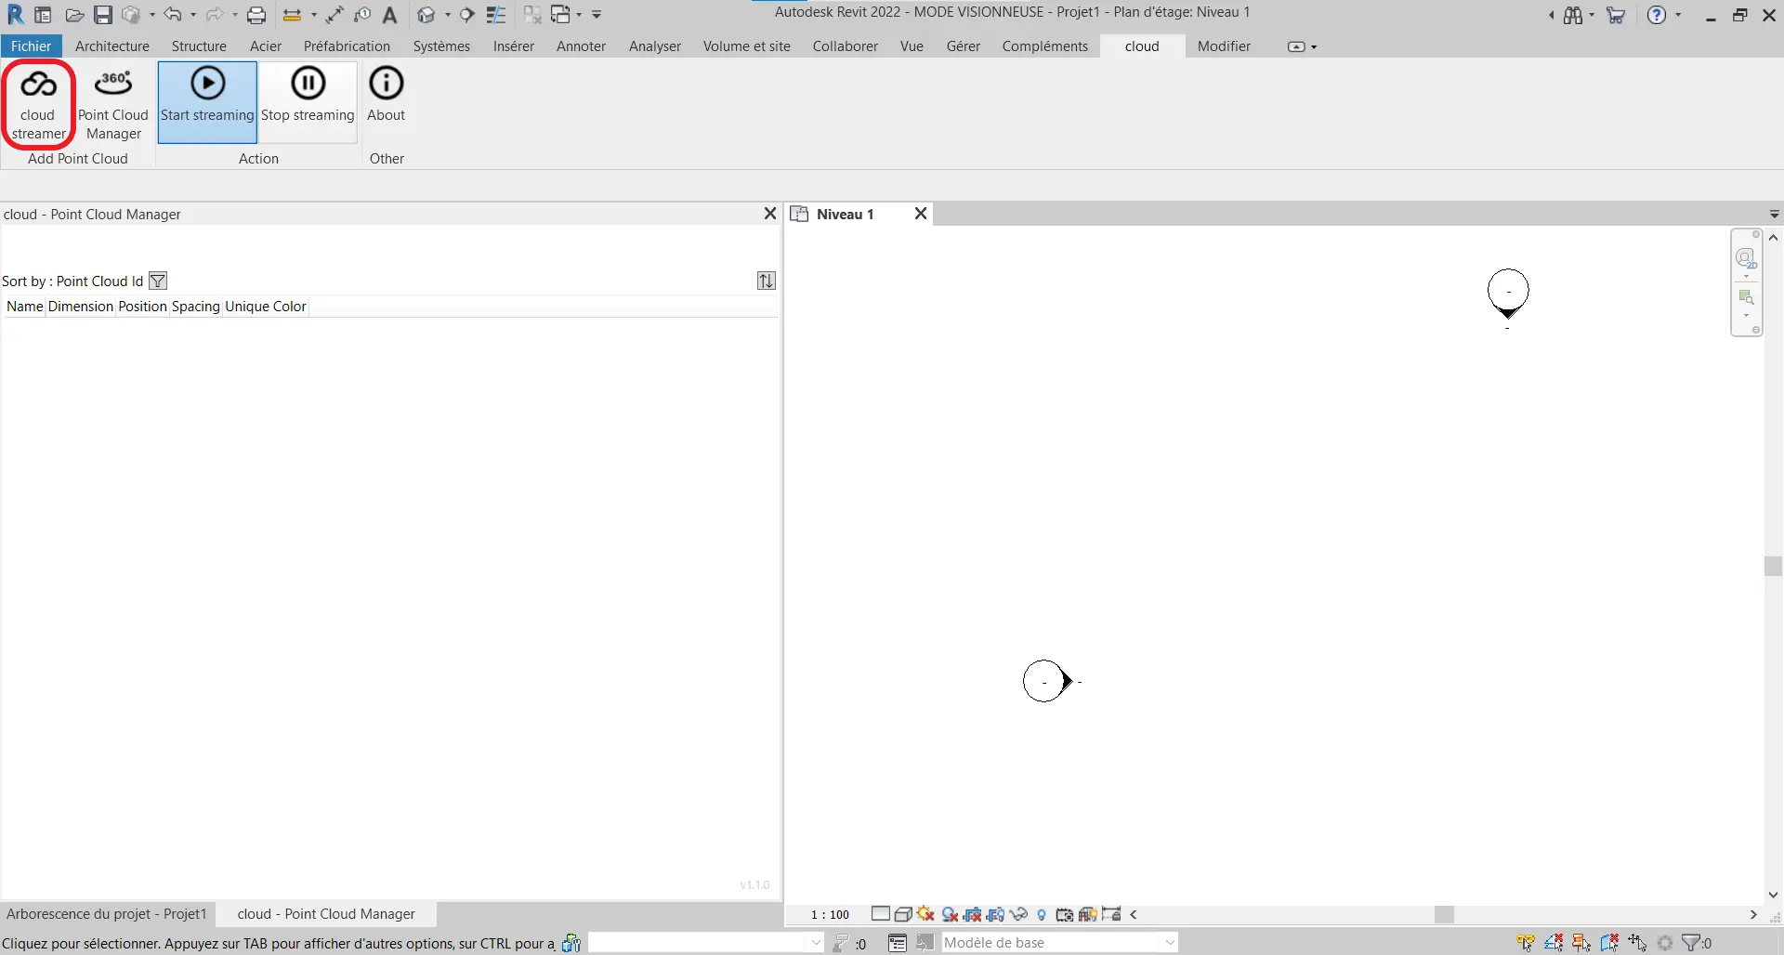Click the About info icon
Screen dimensions: 1784x955
click(386, 85)
